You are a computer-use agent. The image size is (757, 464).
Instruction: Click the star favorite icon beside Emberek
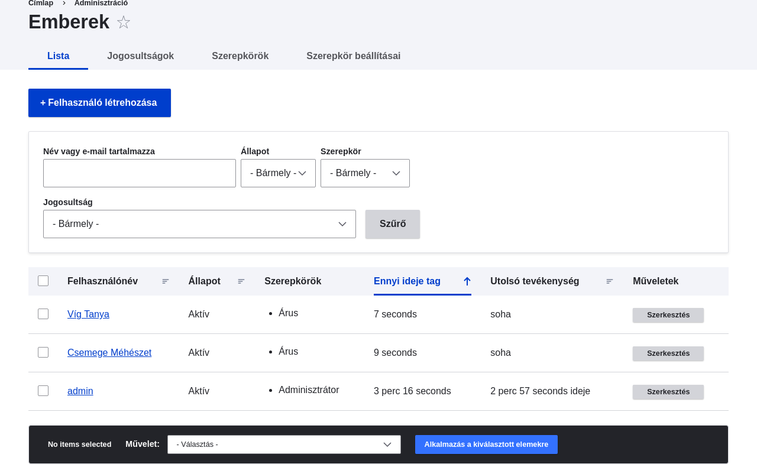[x=123, y=22]
